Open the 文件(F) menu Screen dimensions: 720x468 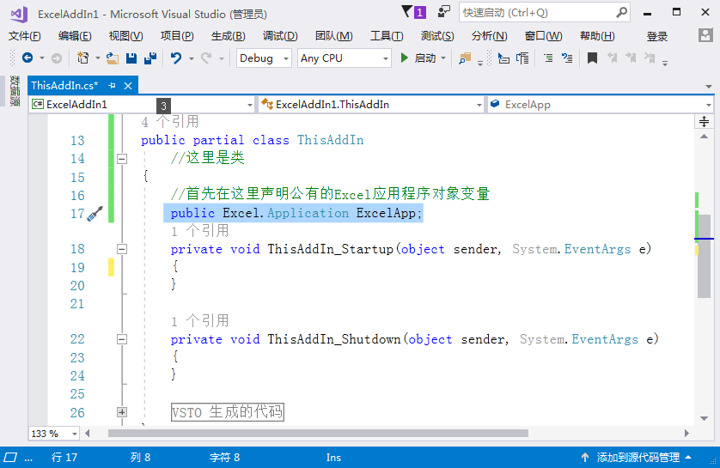tap(25, 36)
